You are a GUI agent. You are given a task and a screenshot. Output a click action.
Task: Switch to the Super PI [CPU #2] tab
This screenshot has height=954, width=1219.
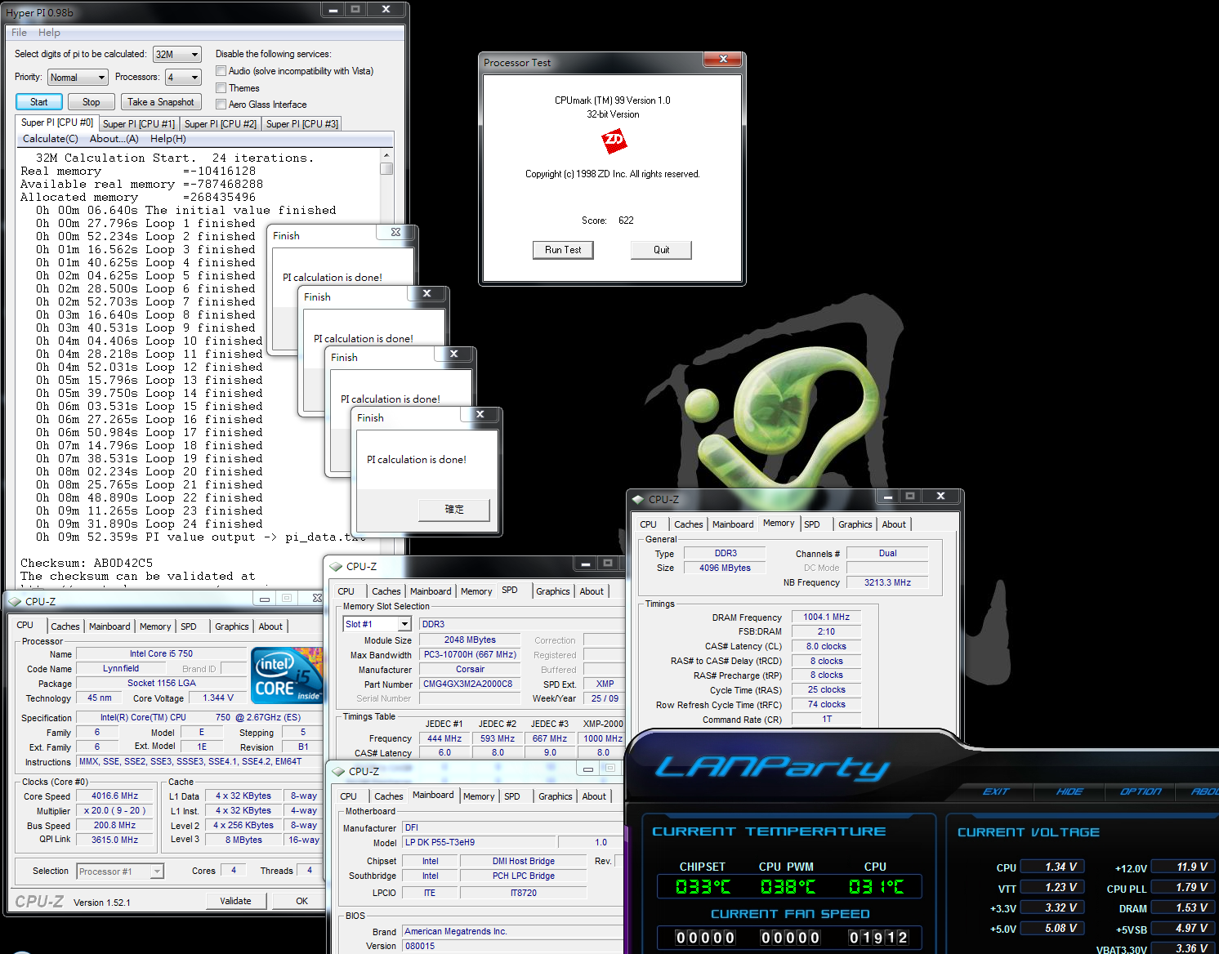(x=220, y=124)
